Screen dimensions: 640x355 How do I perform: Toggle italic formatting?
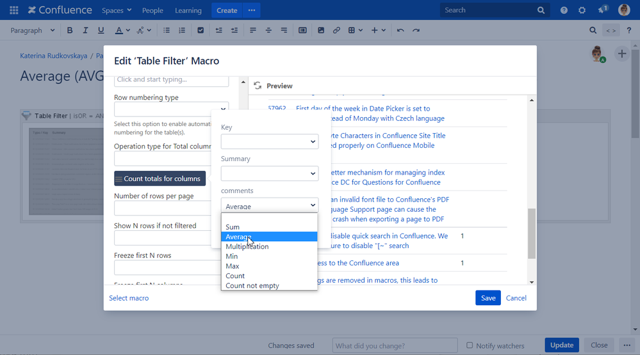coord(85,30)
